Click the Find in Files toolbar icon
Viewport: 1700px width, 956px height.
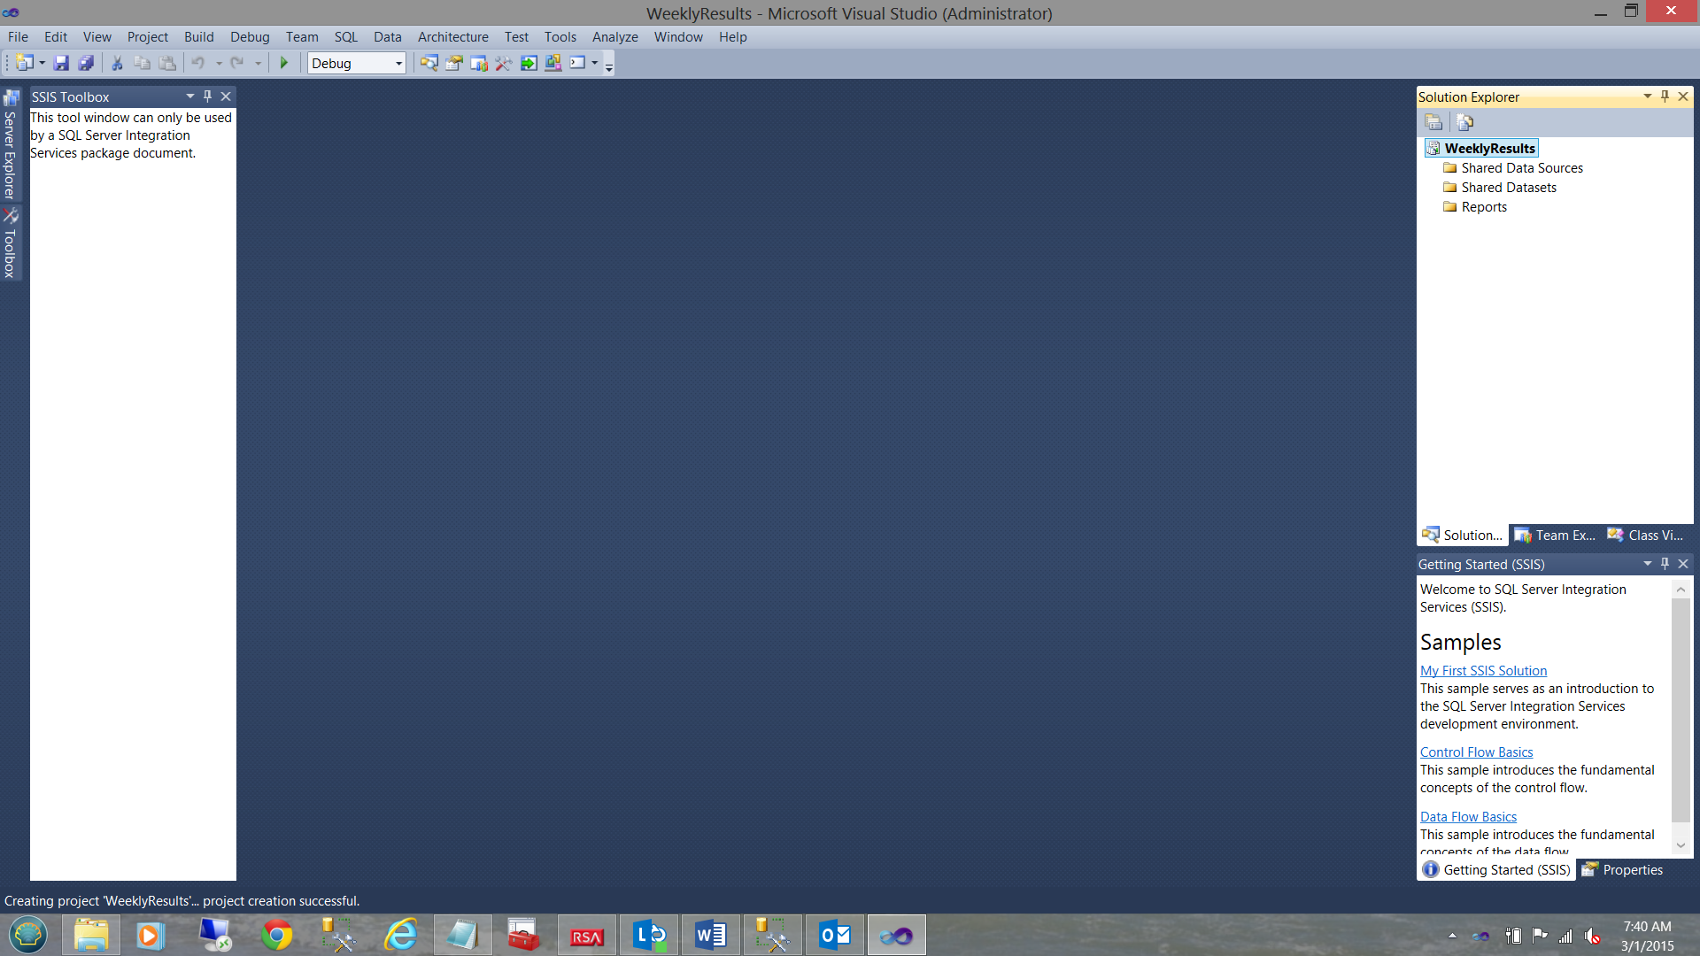pyautogui.click(x=429, y=63)
